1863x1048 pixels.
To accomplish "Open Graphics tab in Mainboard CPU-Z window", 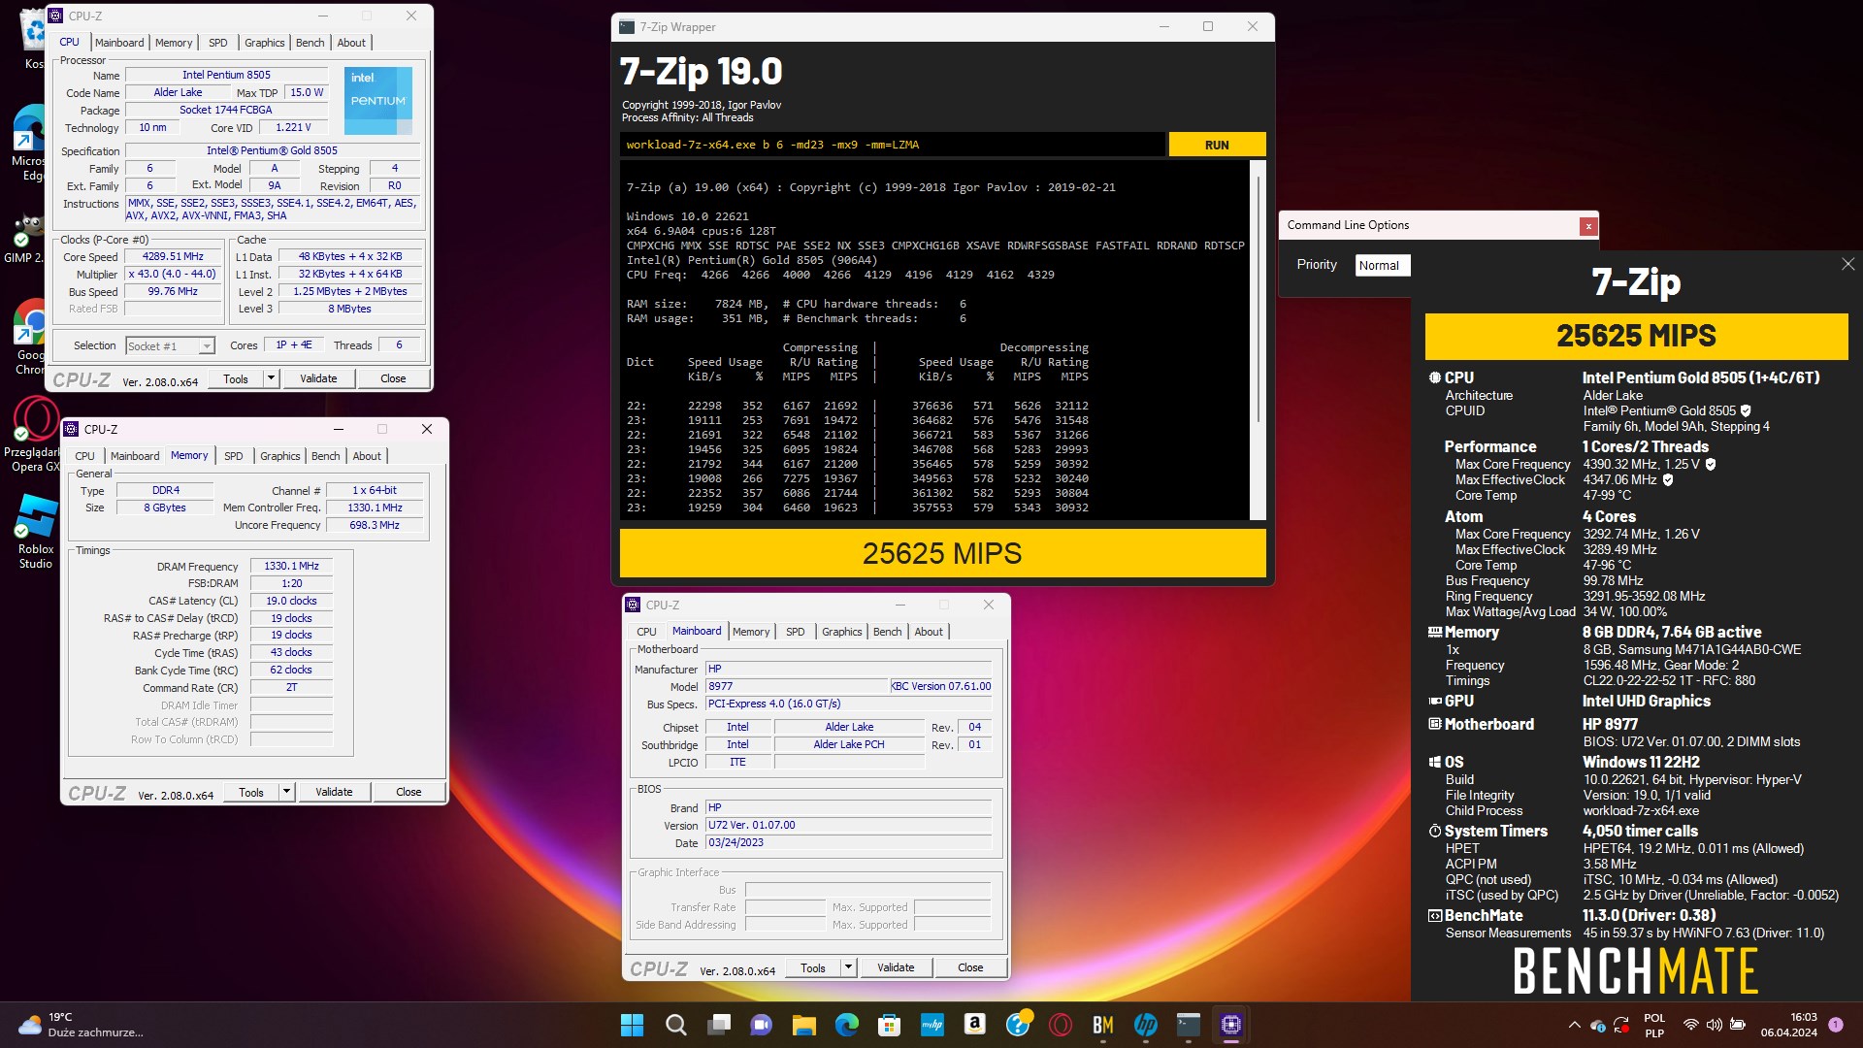I will 841,632.
